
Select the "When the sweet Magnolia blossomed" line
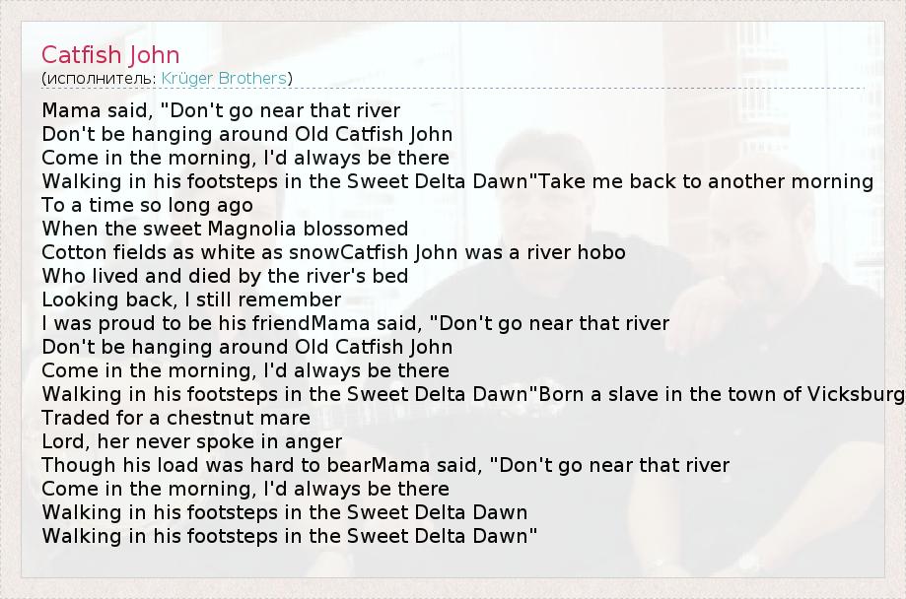point(225,229)
